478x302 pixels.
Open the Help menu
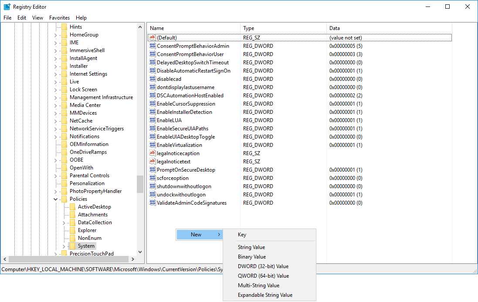[x=81, y=18]
